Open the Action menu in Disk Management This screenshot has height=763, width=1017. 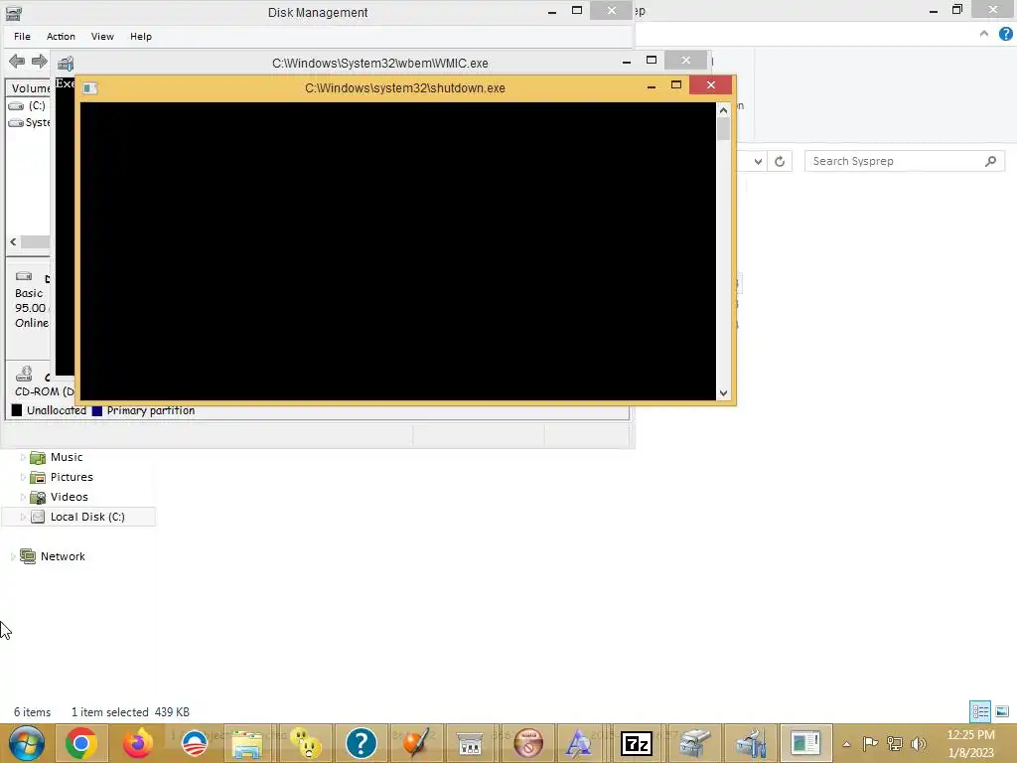point(61,37)
